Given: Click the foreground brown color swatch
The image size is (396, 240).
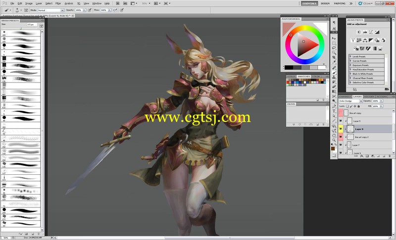Looking at the screenshot, I should pyautogui.click(x=333, y=149).
